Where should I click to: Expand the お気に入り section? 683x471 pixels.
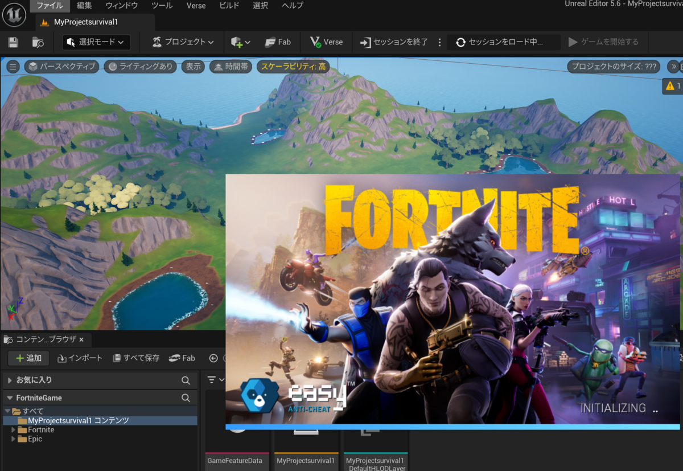(9, 380)
